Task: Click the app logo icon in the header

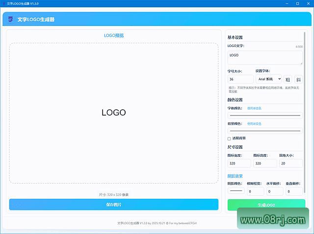Action: [11, 20]
